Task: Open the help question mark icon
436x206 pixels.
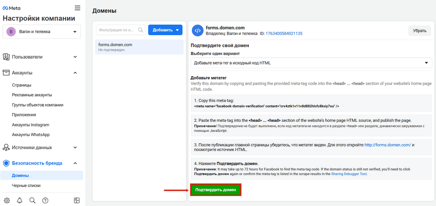Action: tap(45, 200)
